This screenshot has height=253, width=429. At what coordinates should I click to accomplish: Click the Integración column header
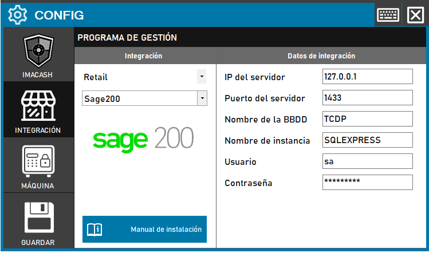tap(144, 56)
